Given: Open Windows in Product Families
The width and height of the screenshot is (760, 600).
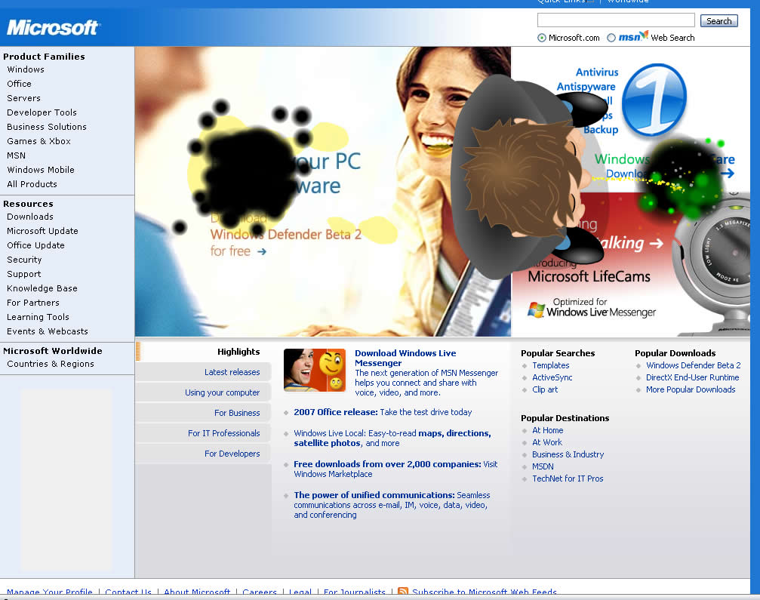Looking at the screenshot, I should click(x=26, y=69).
